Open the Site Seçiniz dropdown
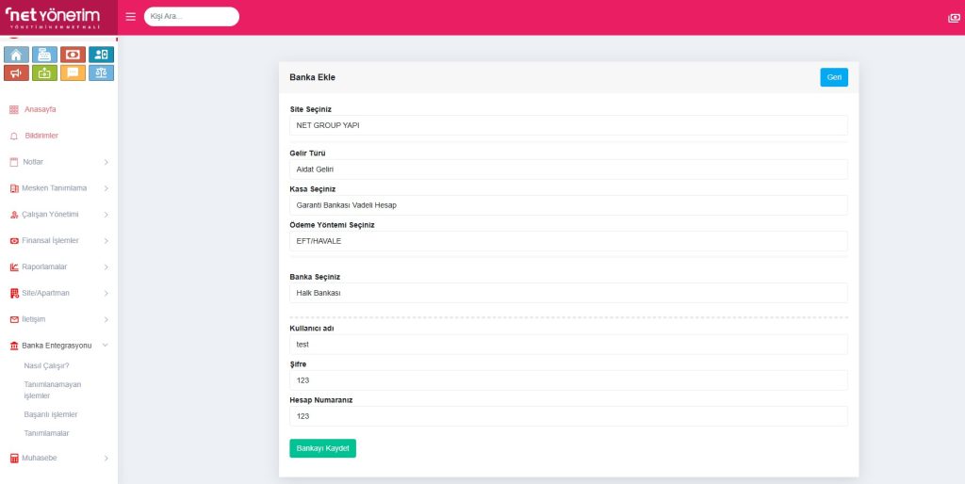This screenshot has height=484, width=965. click(568, 125)
